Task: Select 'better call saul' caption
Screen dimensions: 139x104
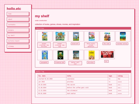Action: (x=75, y=63)
